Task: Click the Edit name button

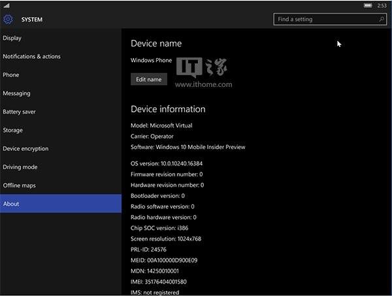Action: click(149, 79)
